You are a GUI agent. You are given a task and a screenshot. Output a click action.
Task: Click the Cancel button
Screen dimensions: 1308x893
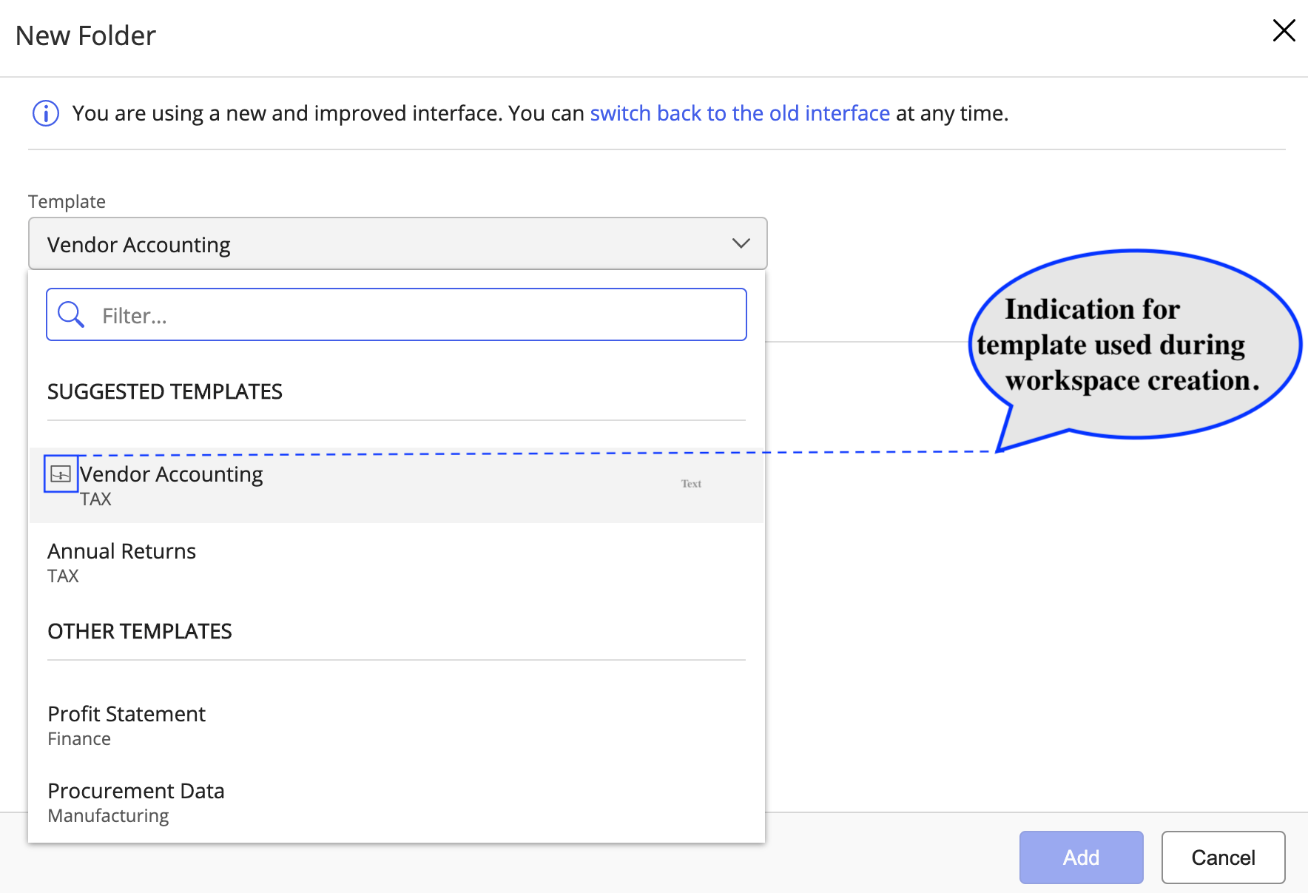coord(1222,857)
